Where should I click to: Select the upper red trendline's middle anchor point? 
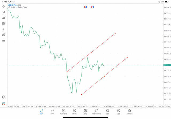coord(91,52)
